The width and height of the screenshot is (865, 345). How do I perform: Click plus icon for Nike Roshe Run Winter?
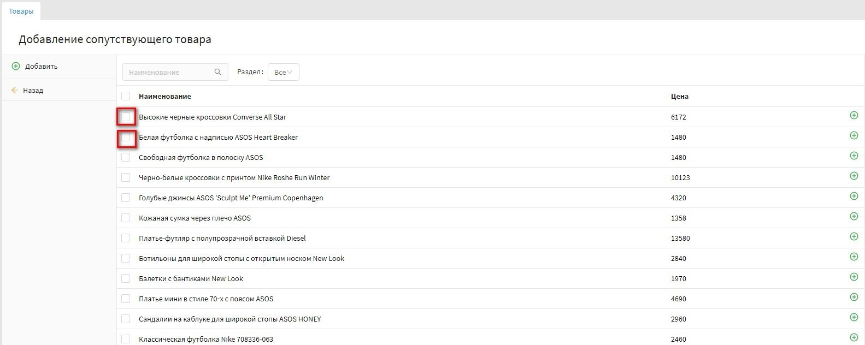[x=854, y=176]
